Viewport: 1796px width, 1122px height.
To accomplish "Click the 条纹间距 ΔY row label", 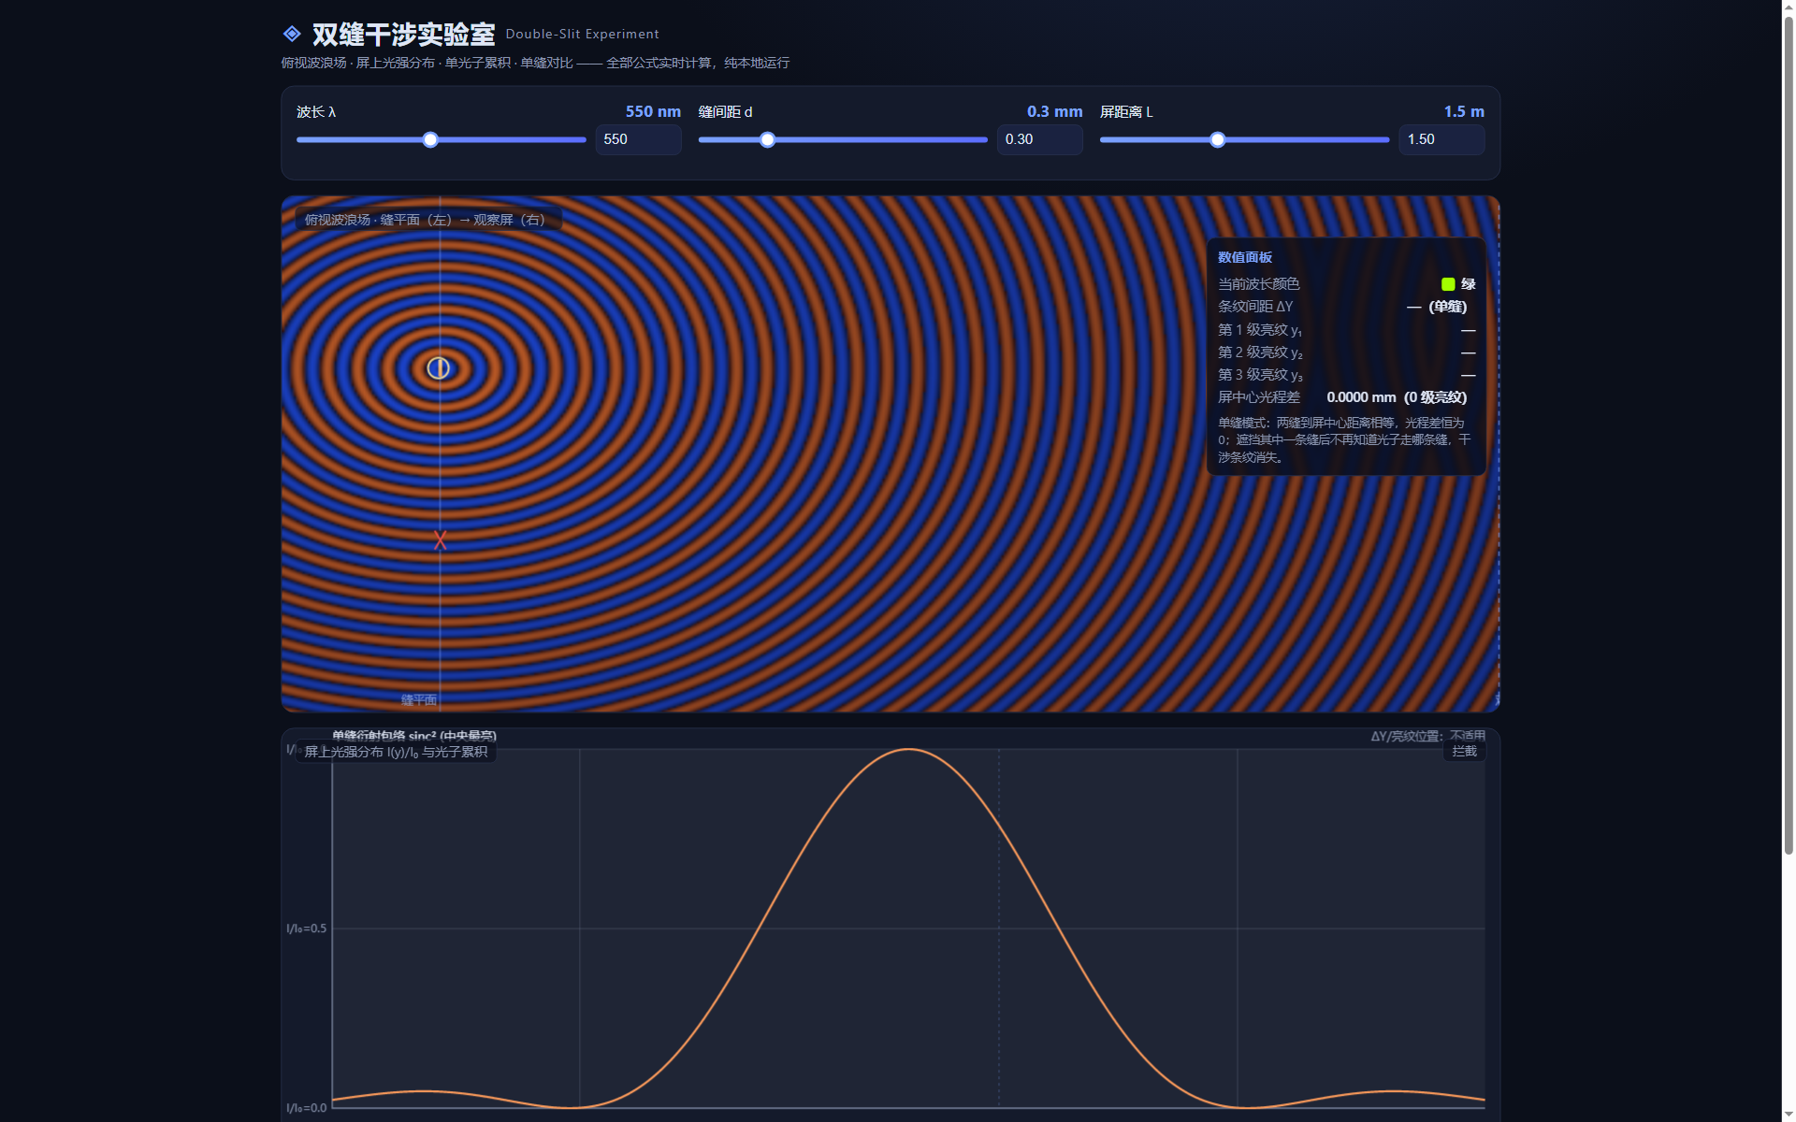I will click(x=1255, y=307).
